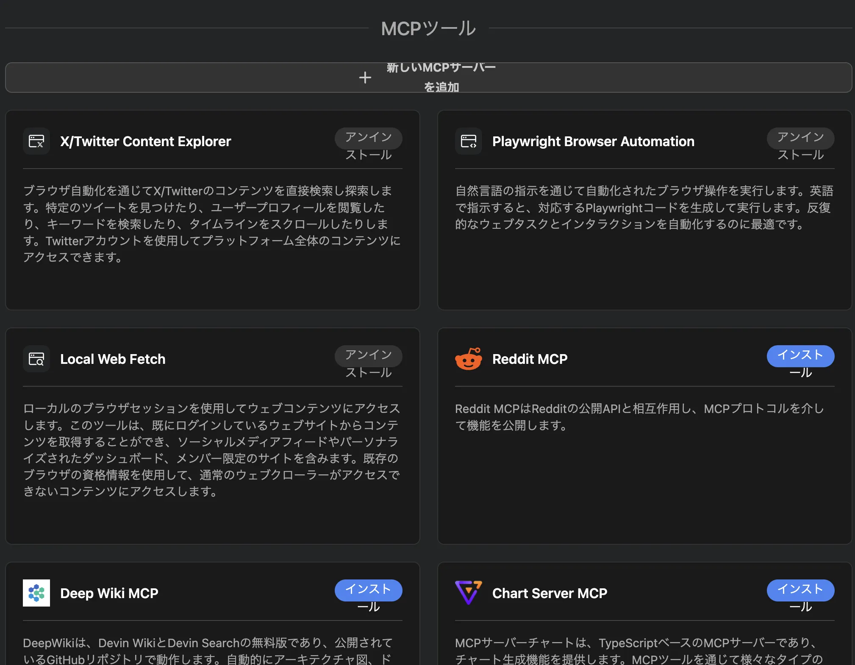Install Deep Wiki MCP
This screenshot has height=665, width=855.
368,591
